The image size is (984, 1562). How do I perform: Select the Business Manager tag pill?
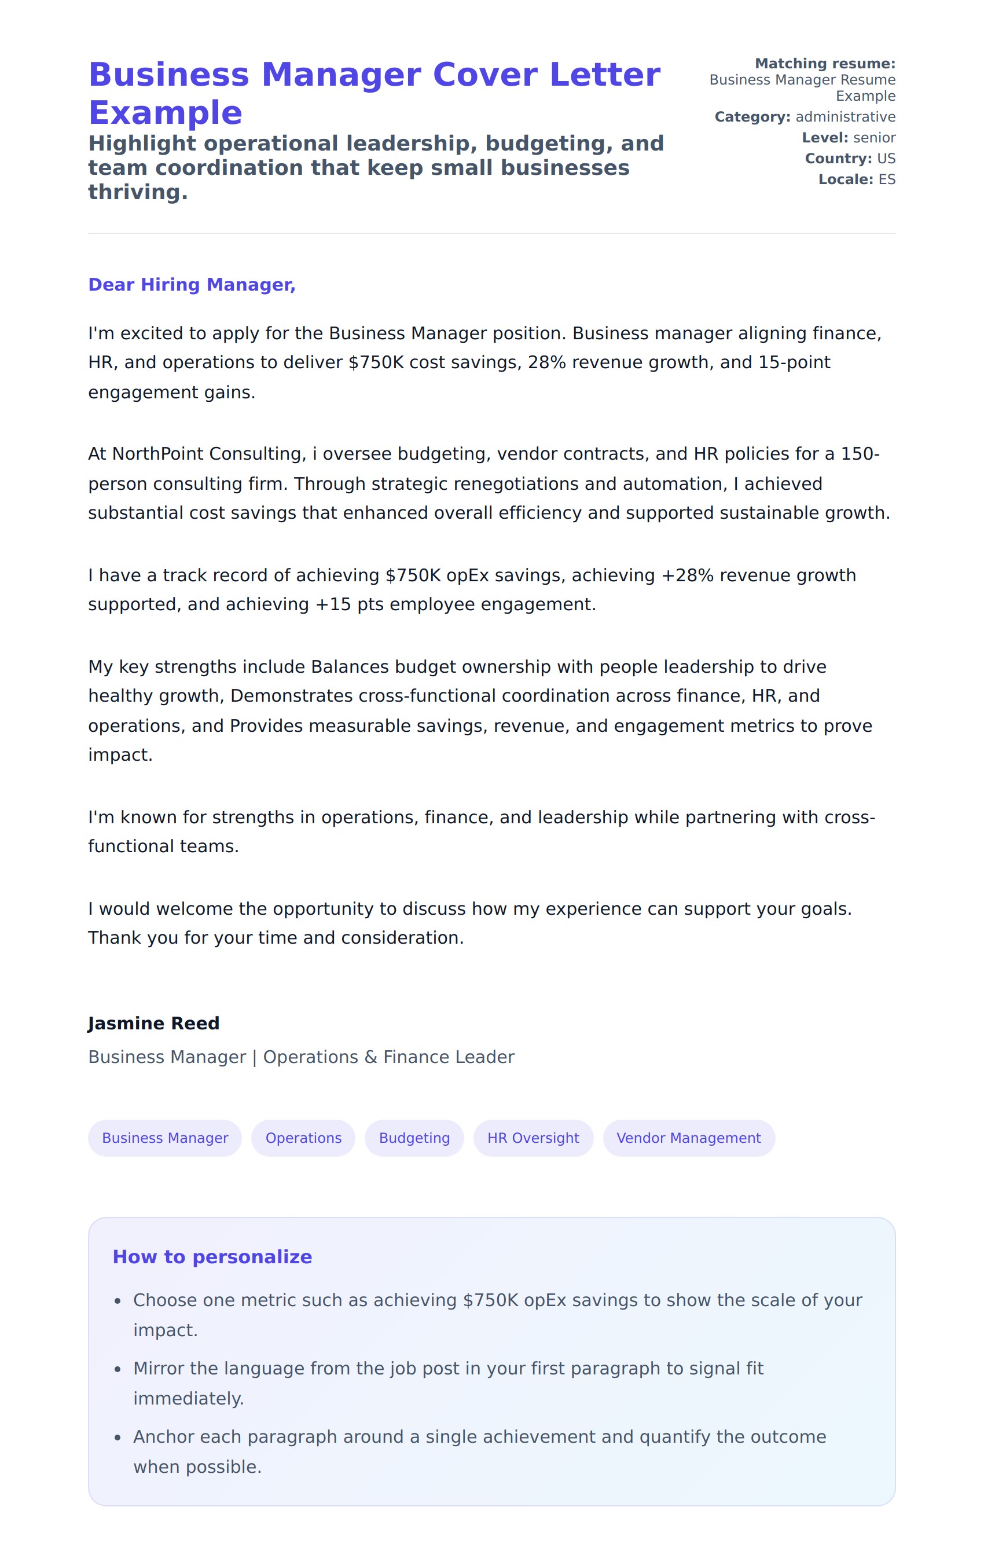coord(165,1138)
